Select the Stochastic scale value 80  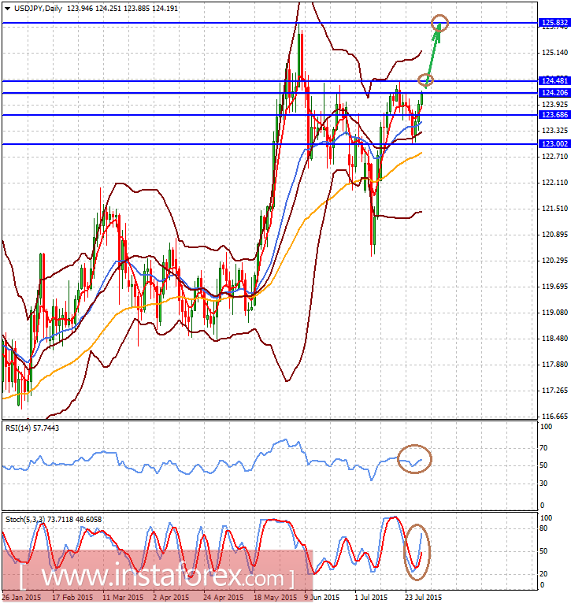point(543,528)
